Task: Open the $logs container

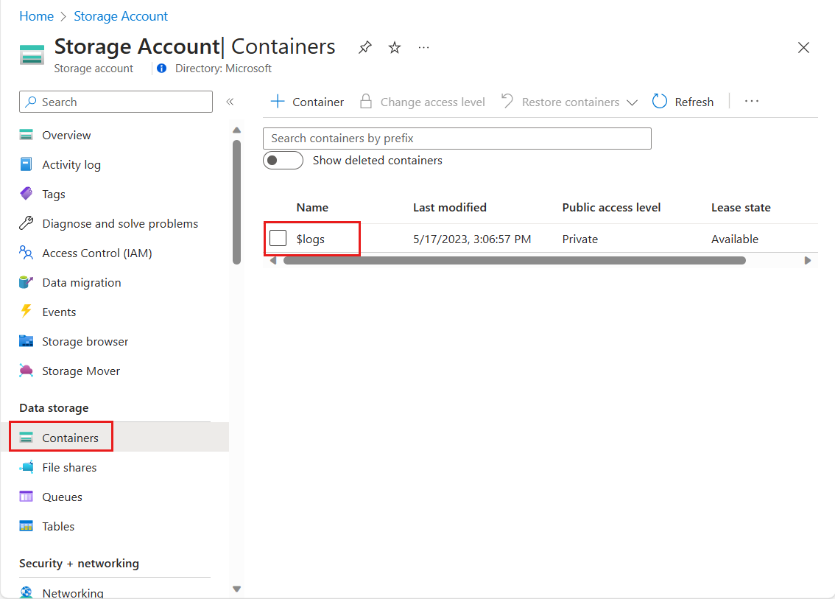Action: [x=311, y=239]
